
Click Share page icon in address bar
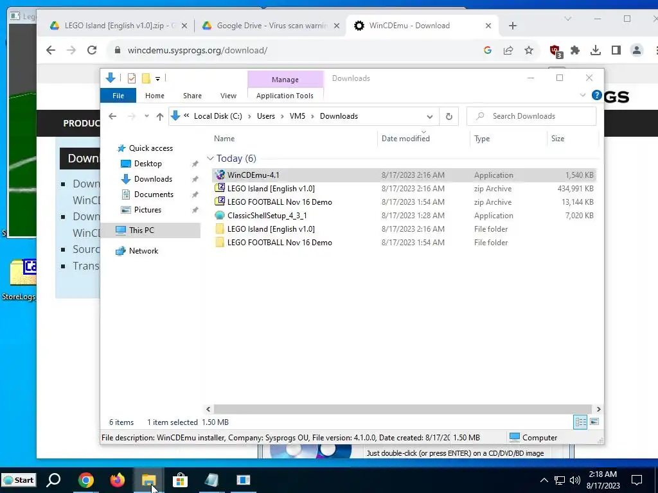pos(508,50)
